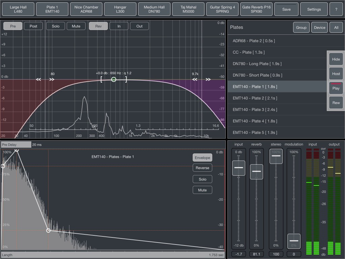The image size is (345, 259).
Task: Click the left arrows beside the 80 Hz marker
Action: [x=39, y=80]
